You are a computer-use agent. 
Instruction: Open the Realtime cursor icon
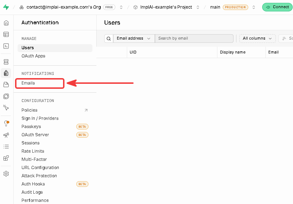click(x=6, y=108)
